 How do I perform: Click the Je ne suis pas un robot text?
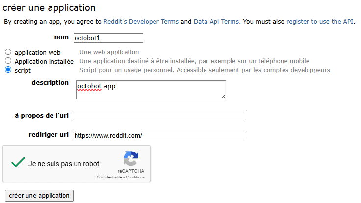tap(64, 164)
